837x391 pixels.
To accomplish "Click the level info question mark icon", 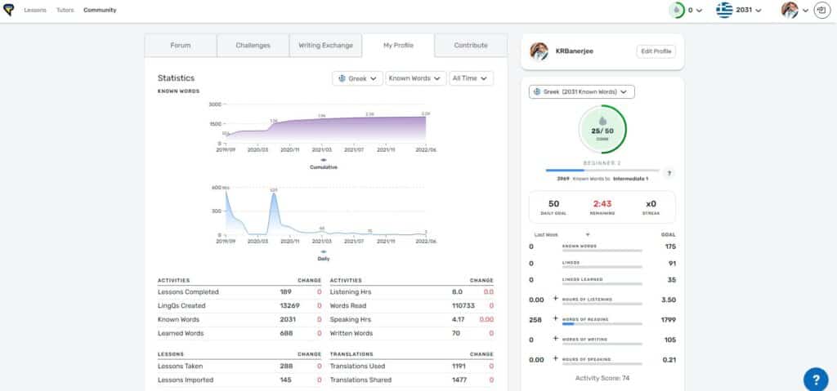I will (x=670, y=173).
